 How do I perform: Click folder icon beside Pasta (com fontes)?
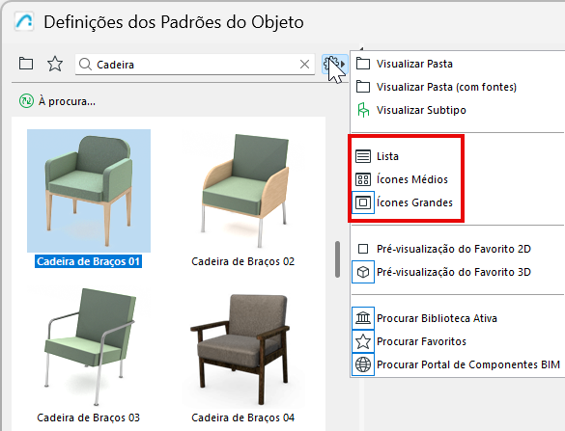[x=363, y=87]
